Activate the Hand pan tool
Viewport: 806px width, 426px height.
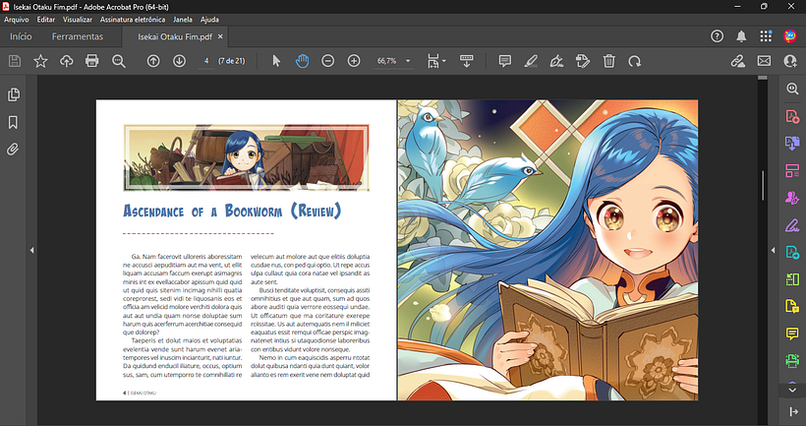[x=303, y=61]
